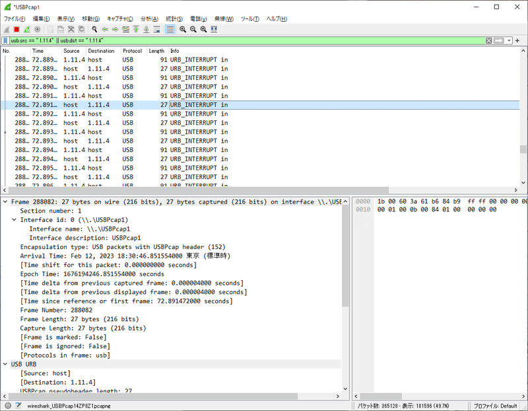528x411 pixels.
Task: Go back to previous packet
Action: tap(105, 30)
